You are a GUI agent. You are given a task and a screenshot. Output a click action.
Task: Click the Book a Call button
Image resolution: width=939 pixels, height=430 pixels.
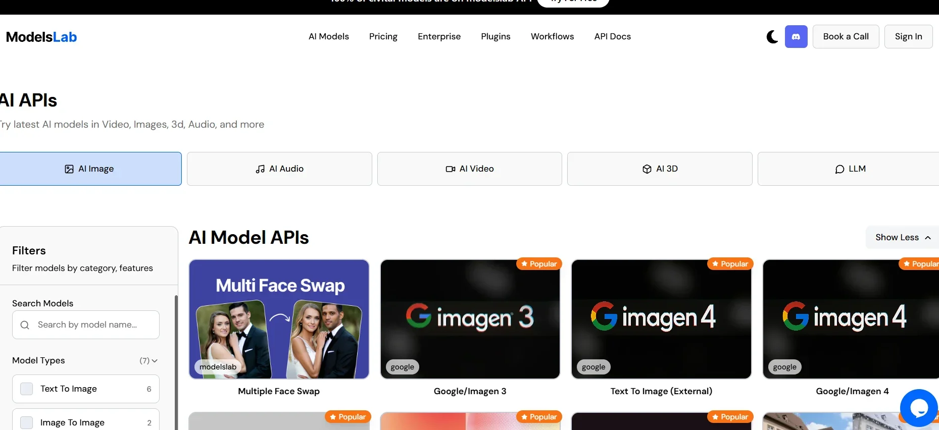(x=846, y=36)
